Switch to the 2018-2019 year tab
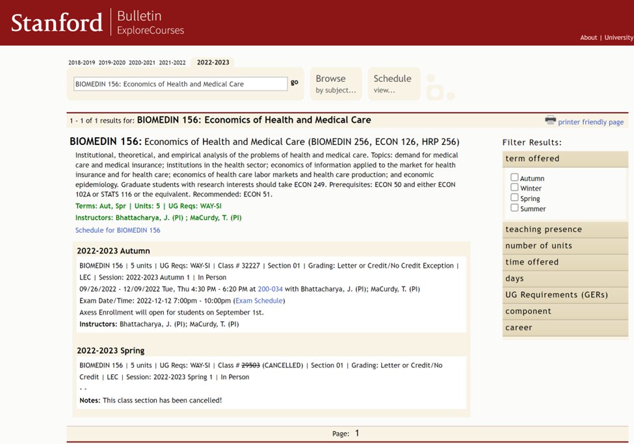 [82, 62]
